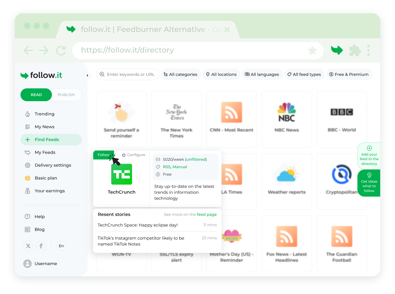Select Find Feeds menu item

(x=51, y=139)
